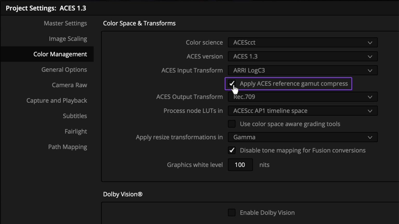This screenshot has height=224, width=399.
Task: Open the Image Scaling settings
Action: coord(68,38)
